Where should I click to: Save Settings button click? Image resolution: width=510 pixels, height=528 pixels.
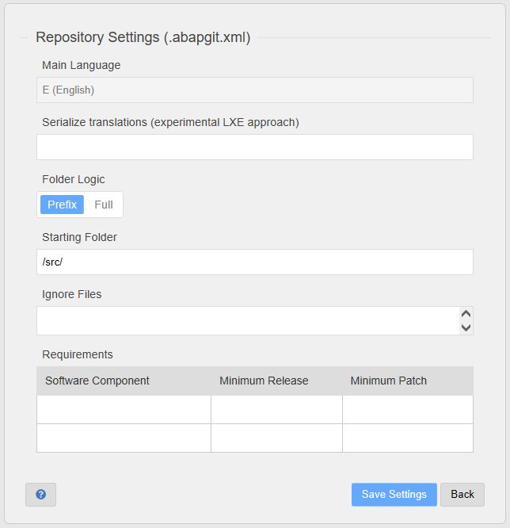click(x=394, y=495)
